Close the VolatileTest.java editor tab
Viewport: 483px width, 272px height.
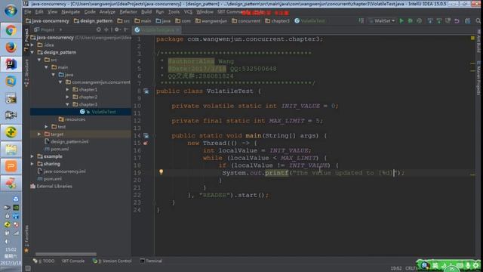click(178, 30)
